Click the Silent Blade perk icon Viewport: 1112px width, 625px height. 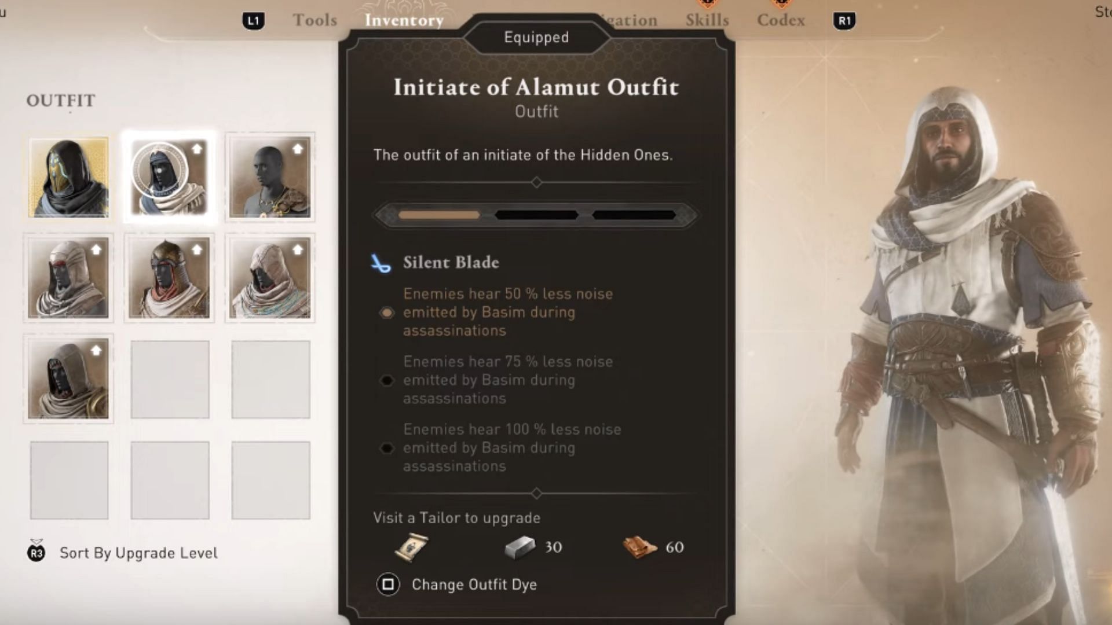(x=381, y=263)
